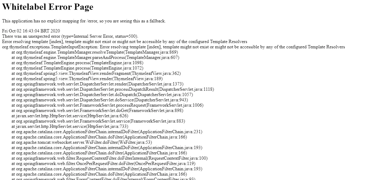The height and width of the screenshot is (180, 365).
Task: Click the HttpServlet.java:626 stack line
Action: click(x=70, y=116)
